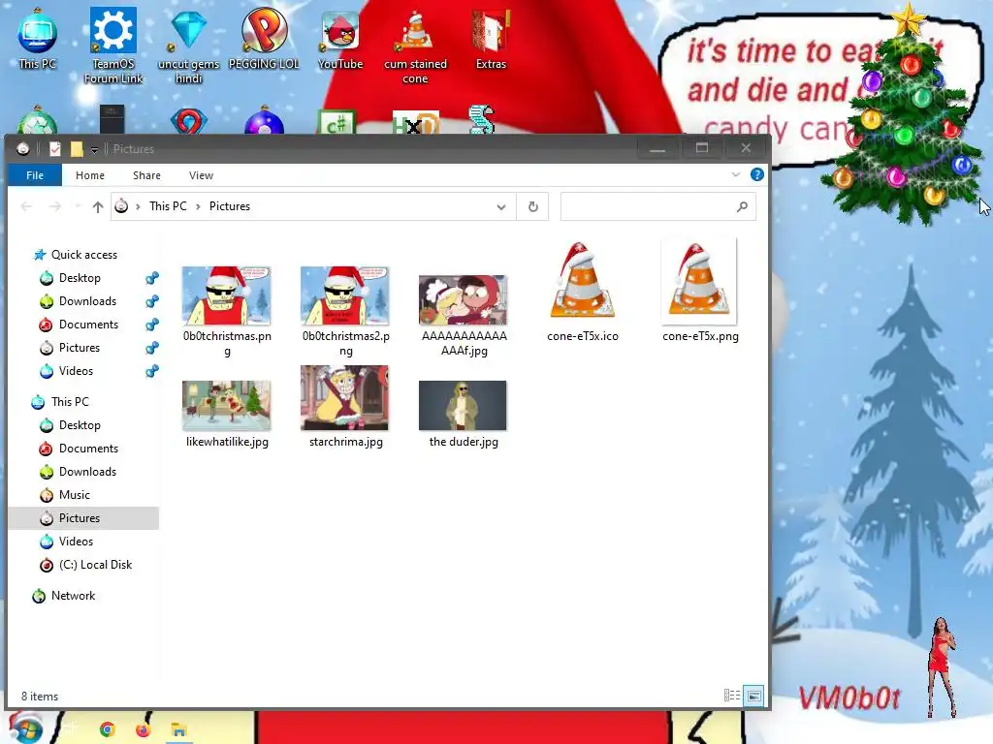Click the pin icon beside Desktop in Quick access
This screenshot has width=993, height=744.
[x=152, y=278]
